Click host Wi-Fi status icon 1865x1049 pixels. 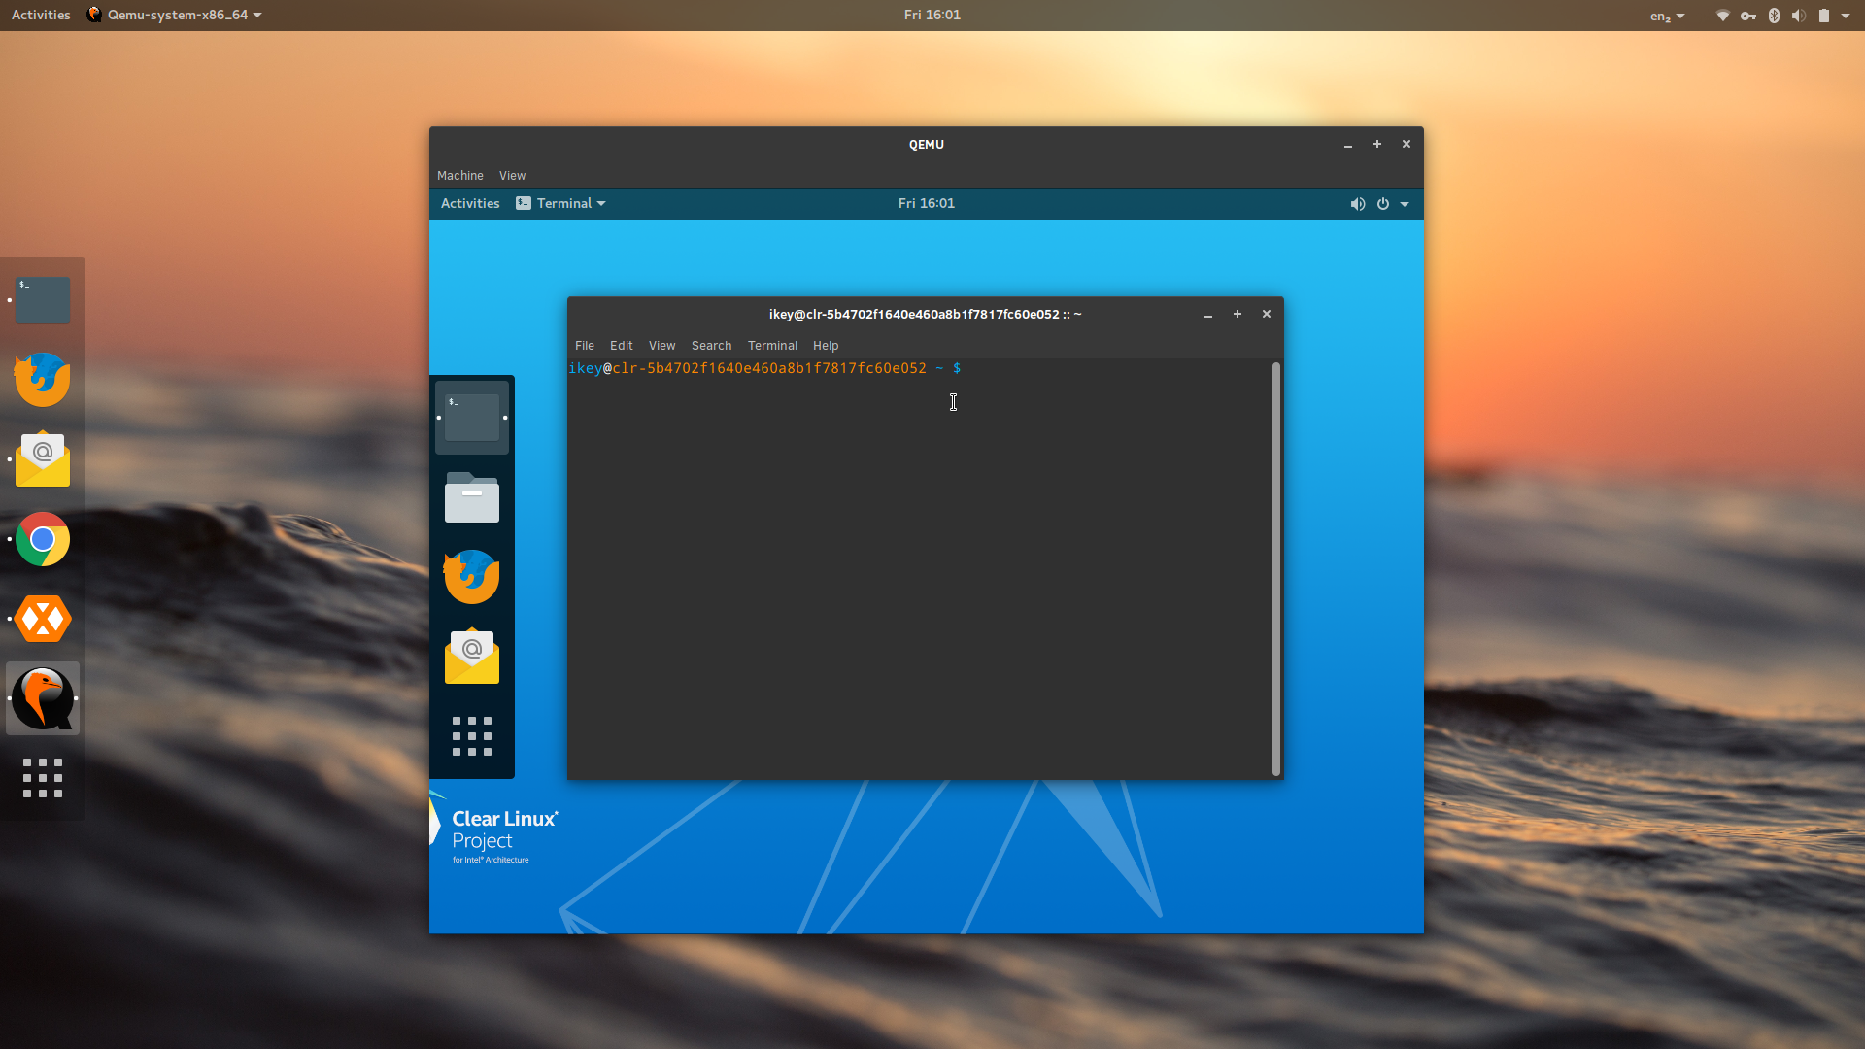(1723, 16)
